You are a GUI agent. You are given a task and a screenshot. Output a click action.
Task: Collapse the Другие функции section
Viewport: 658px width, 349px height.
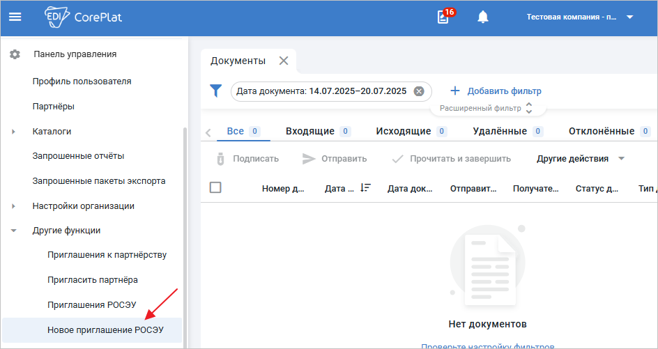(13, 231)
